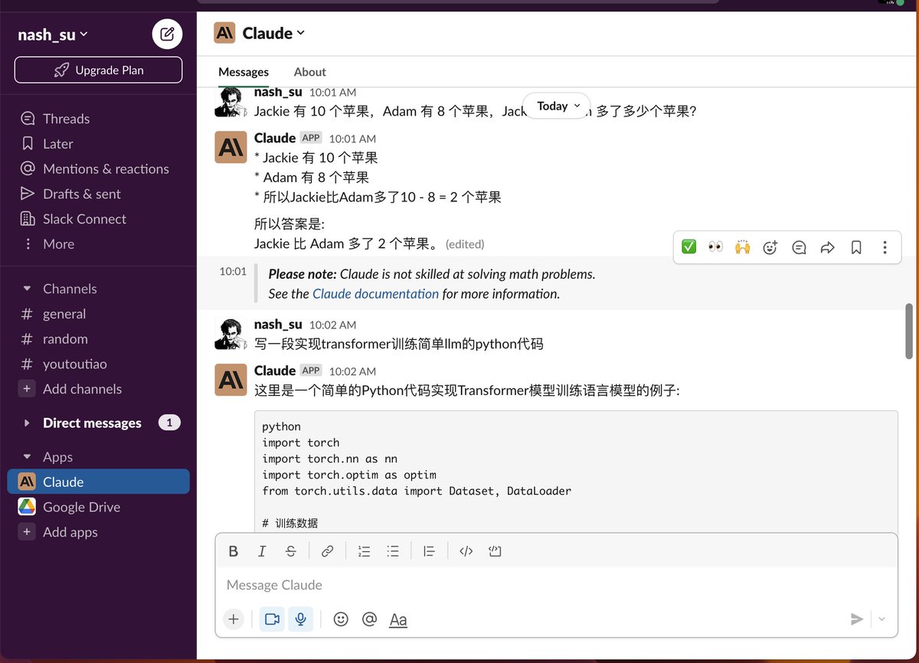
Task: Toggle inline code formatting
Action: coord(466,551)
